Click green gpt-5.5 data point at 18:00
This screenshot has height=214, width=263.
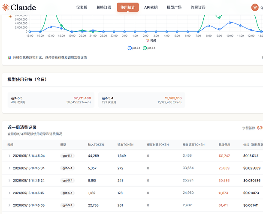click(61, 25)
